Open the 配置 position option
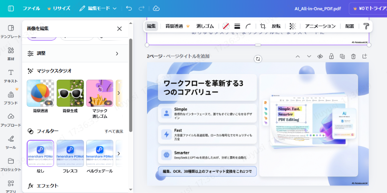387x193 pixels. [350, 26]
